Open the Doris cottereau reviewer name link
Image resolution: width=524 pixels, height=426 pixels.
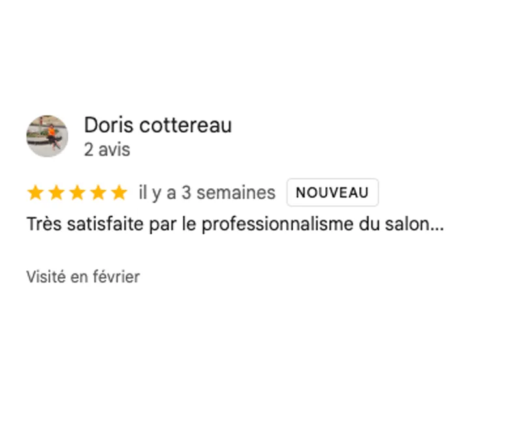[x=158, y=125]
